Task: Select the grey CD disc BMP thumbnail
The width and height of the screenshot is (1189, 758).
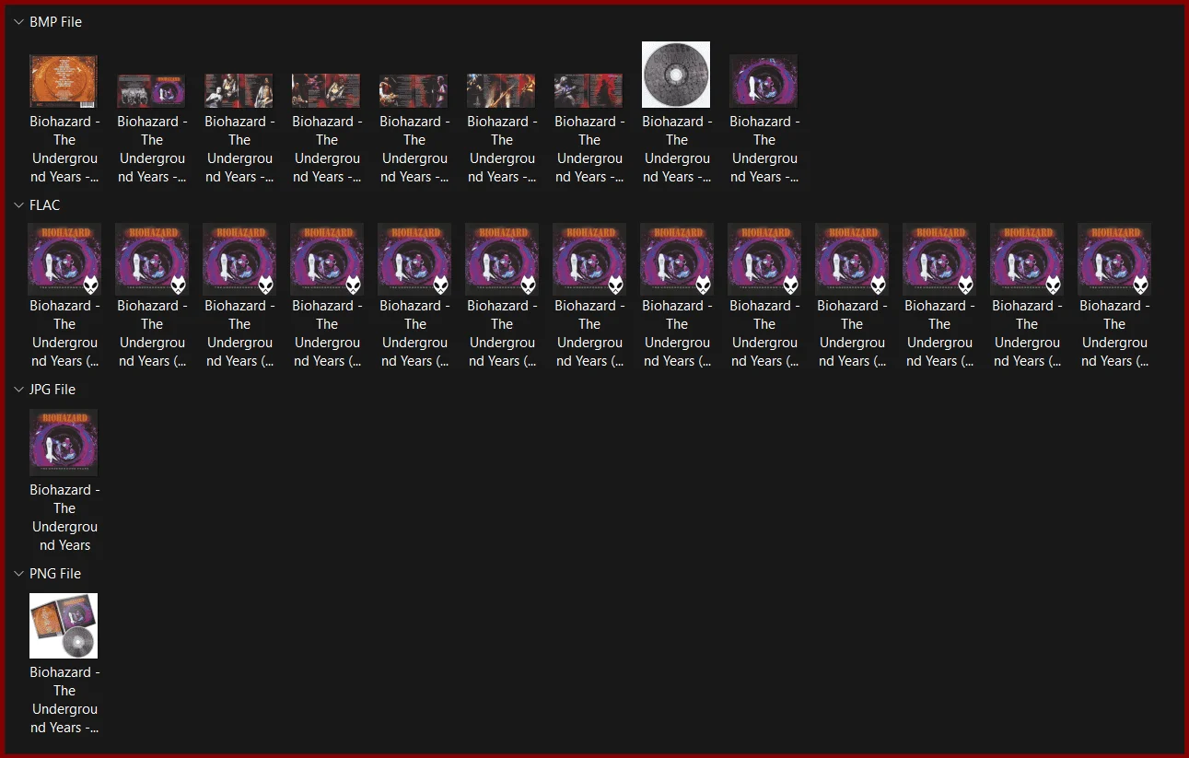Action: (676, 75)
